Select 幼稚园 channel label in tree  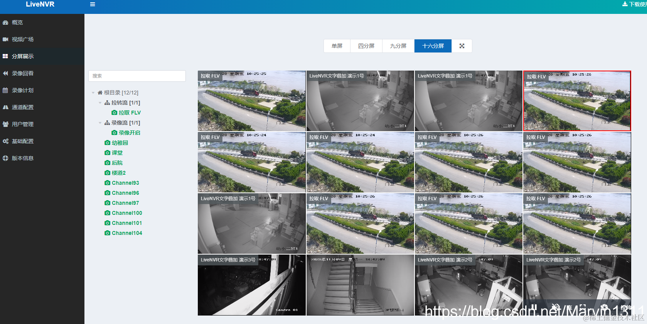120,143
